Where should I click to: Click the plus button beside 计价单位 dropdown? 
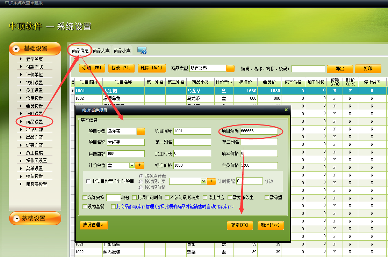tap(139, 165)
